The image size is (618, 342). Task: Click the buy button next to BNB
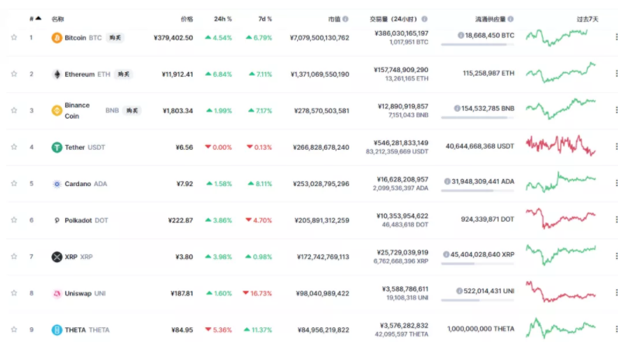pos(132,111)
